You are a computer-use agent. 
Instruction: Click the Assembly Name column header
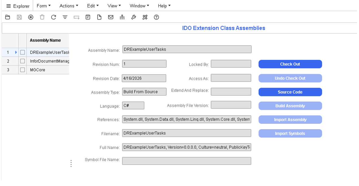click(x=48, y=40)
